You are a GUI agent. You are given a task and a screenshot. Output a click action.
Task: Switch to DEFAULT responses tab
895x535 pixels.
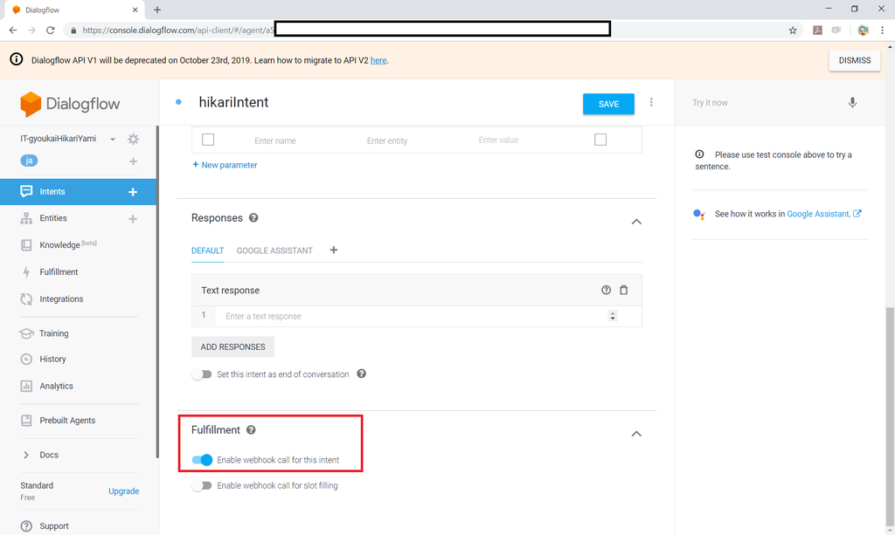click(207, 250)
